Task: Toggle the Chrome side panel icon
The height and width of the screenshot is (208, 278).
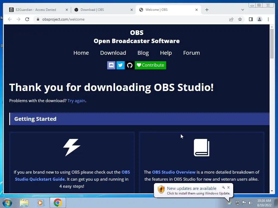Action: [251, 19]
